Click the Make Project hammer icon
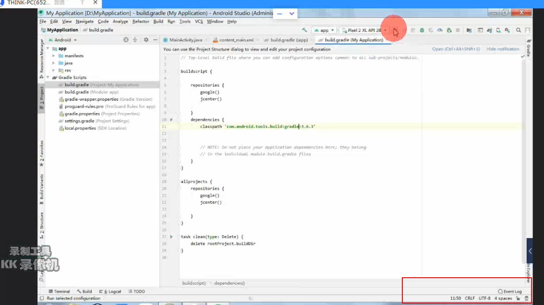Screen dimensions: 544x305 [304, 30]
